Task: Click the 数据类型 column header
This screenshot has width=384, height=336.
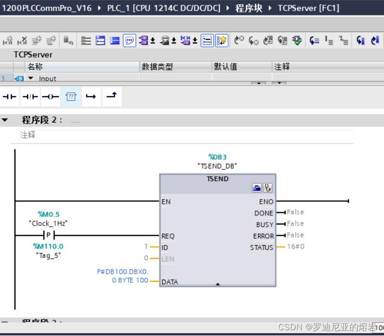Action: (x=176, y=67)
